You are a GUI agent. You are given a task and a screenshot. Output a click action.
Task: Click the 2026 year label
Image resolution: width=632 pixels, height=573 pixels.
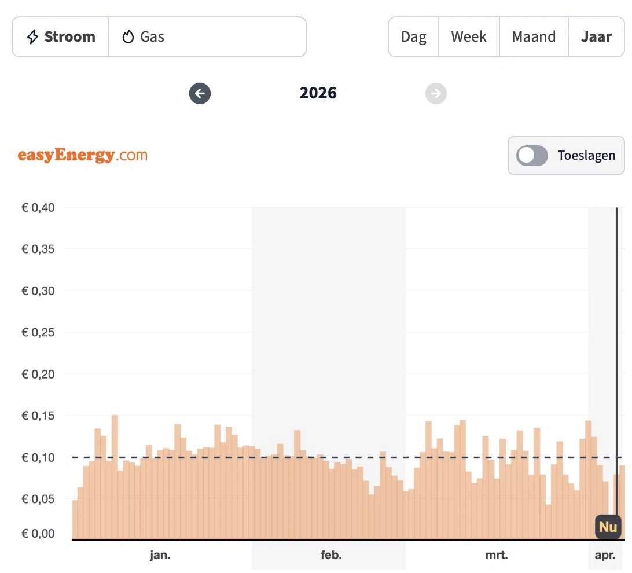click(x=318, y=93)
